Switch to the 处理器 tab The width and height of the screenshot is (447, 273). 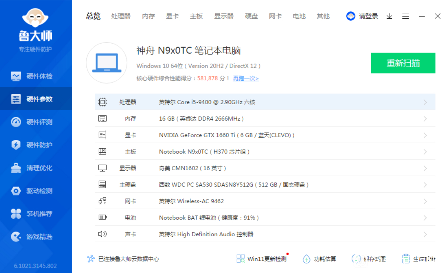(x=121, y=16)
